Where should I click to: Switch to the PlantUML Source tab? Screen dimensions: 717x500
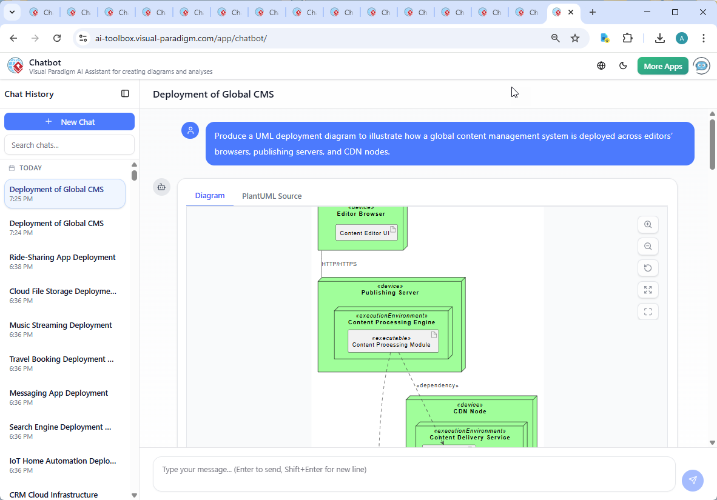(x=271, y=195)
